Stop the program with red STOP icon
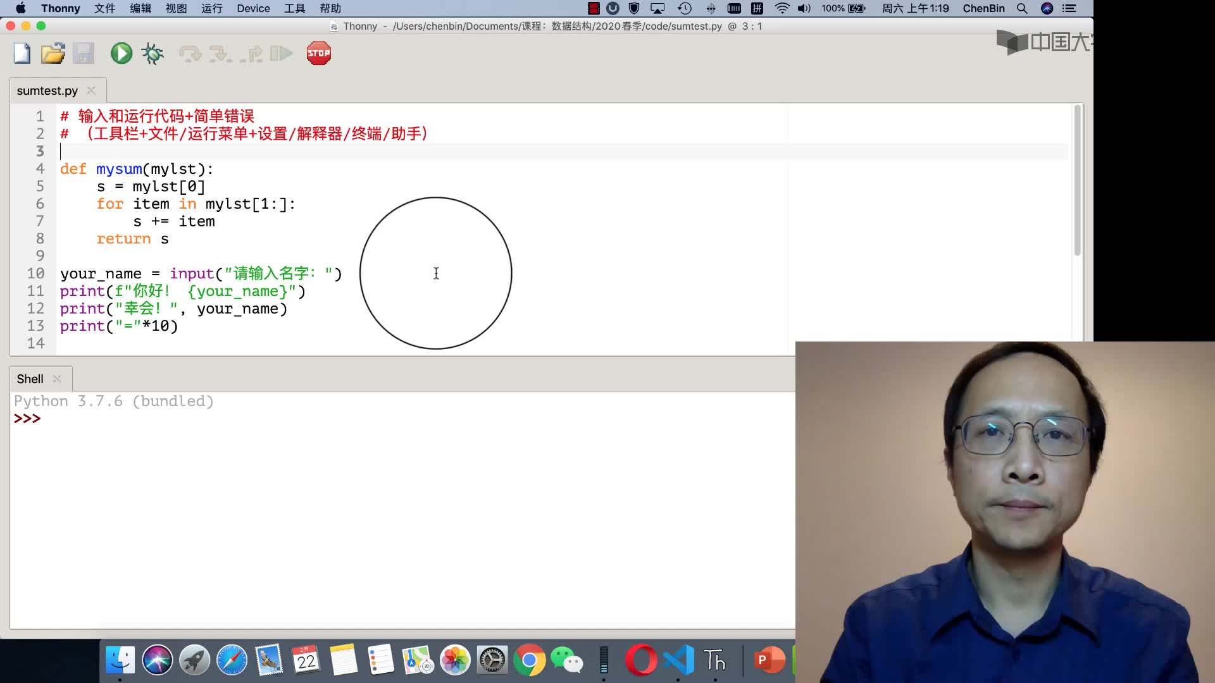This screenshot has width=1215, height=683. tap(319, 54)
